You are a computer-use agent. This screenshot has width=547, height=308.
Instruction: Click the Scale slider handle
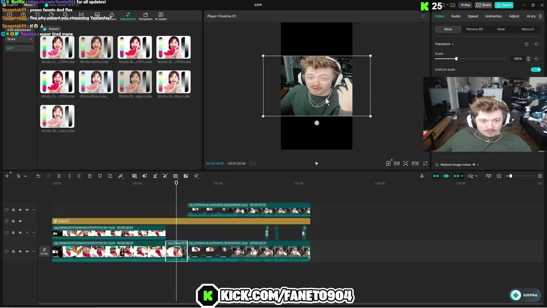tap(456, 59)
